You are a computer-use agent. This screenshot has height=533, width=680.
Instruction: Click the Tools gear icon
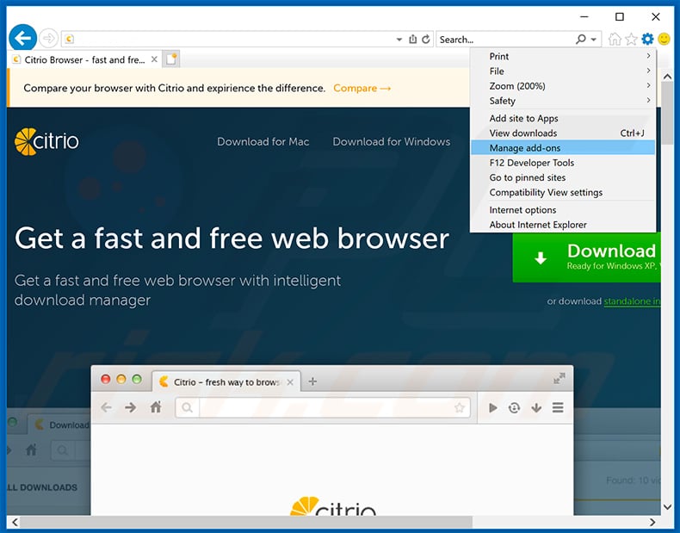pyautogui.click(x=647, y=39)
